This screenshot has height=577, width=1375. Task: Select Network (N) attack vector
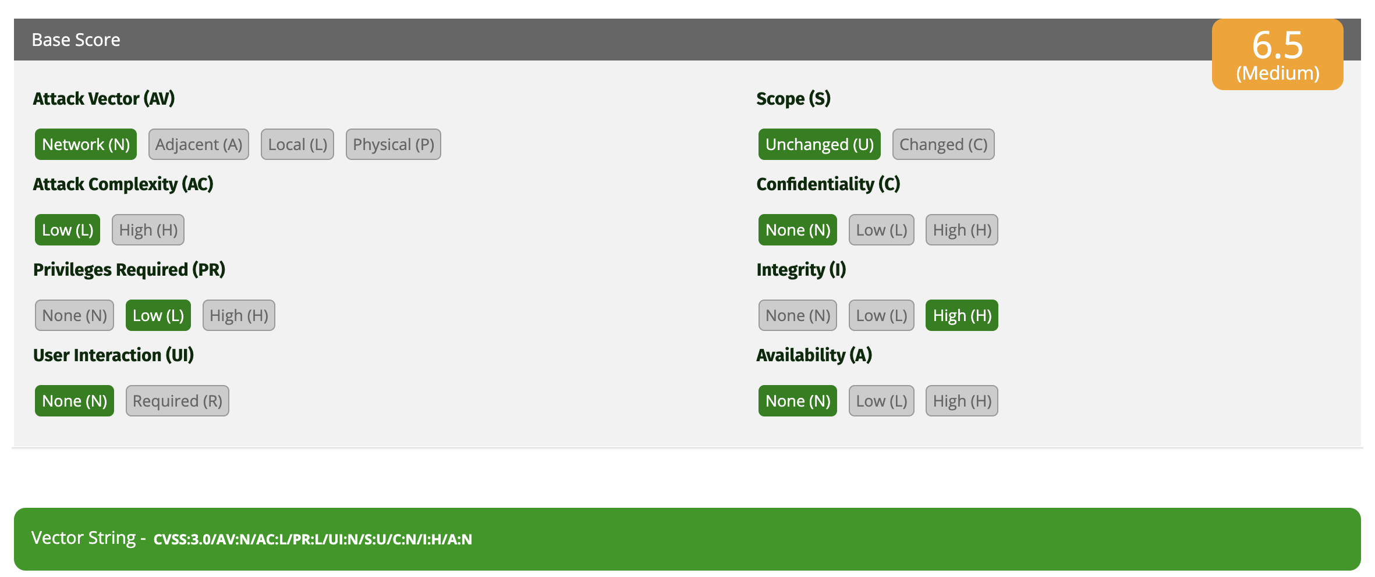coord(86,144)
